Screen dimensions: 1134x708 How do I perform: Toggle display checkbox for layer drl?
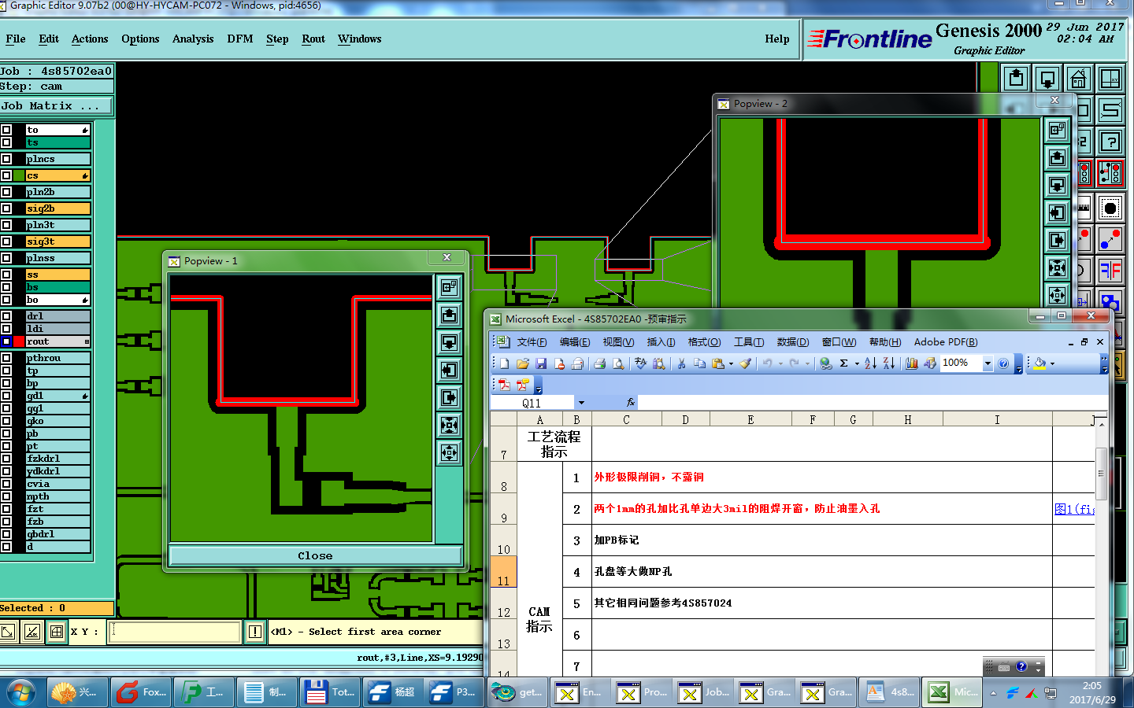[x=6, y=316]
